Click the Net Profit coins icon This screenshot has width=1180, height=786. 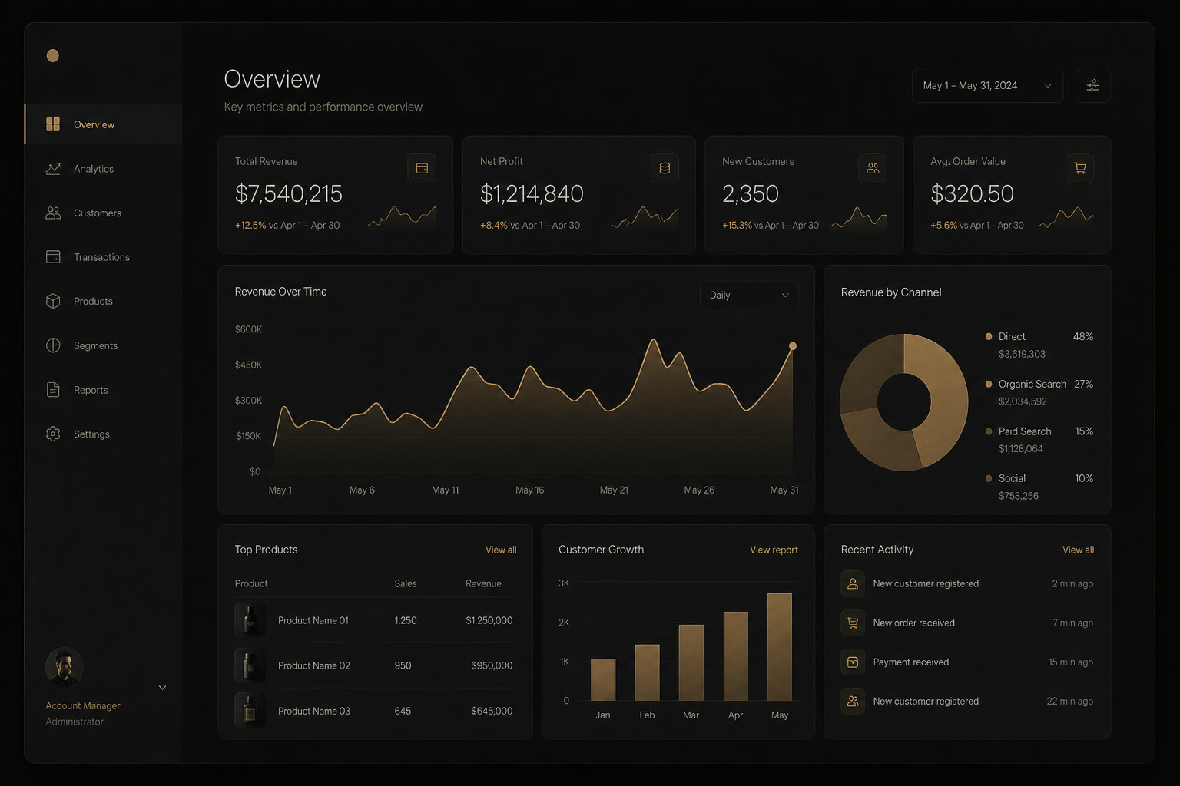[665, 168]
